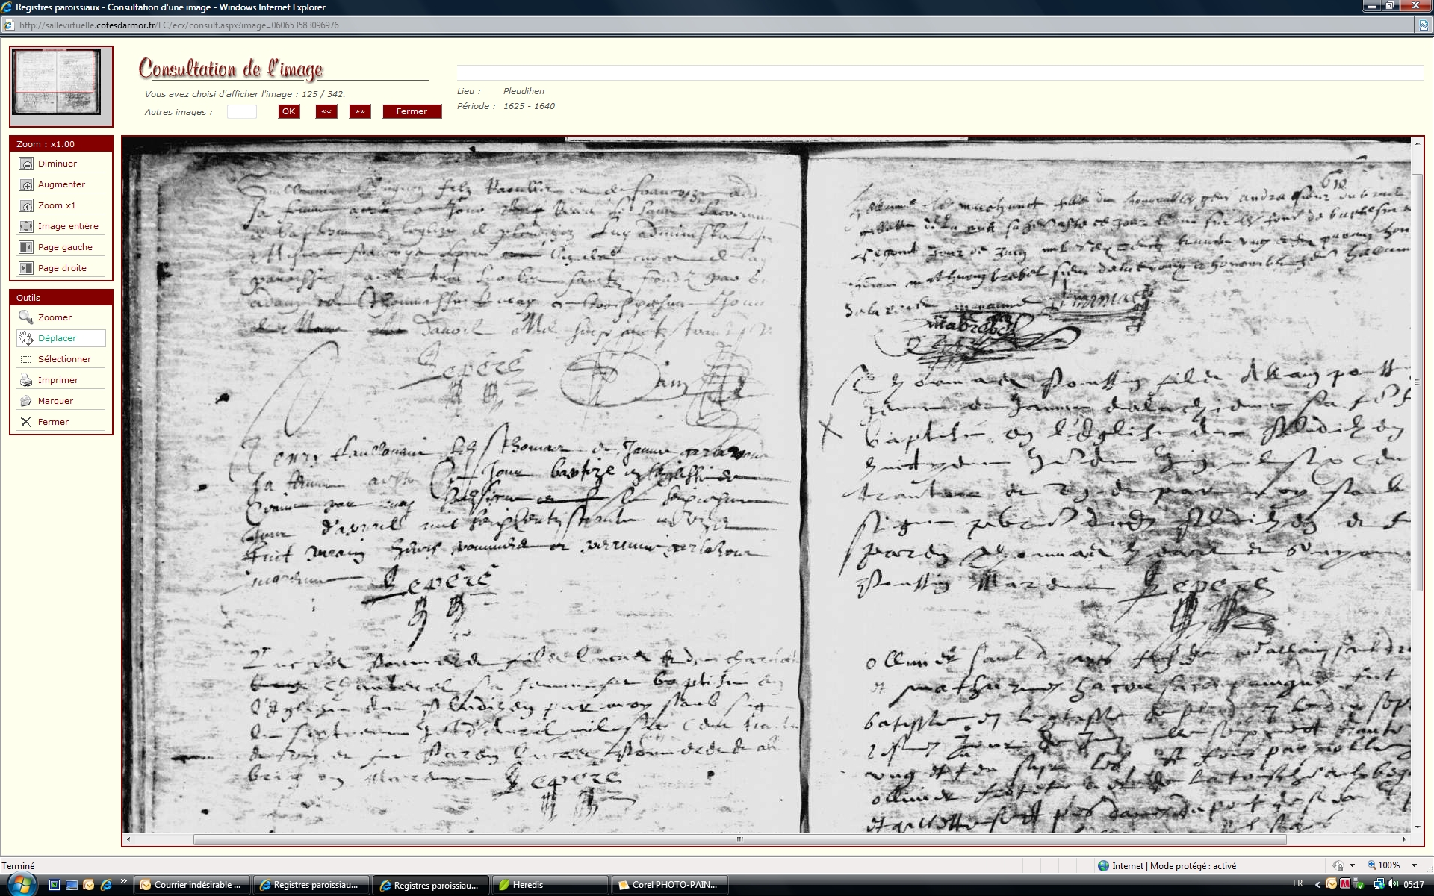1434x896 pixels.
Task: Go to the next image with »» button
Action: coord(360,111)
